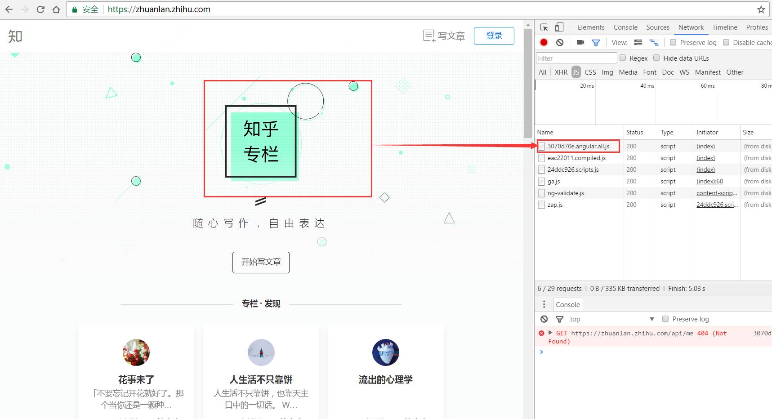Select 3070d70e.angular.all.js request
The height and width of the screenshot is (419, 772).
[x=578, y=146]
